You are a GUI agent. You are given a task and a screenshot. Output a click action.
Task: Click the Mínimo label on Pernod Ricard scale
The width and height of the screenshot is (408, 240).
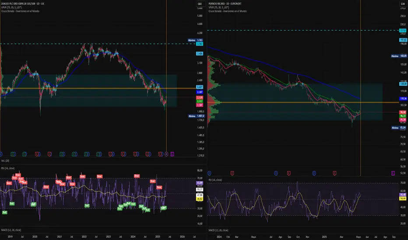(395, 127)
